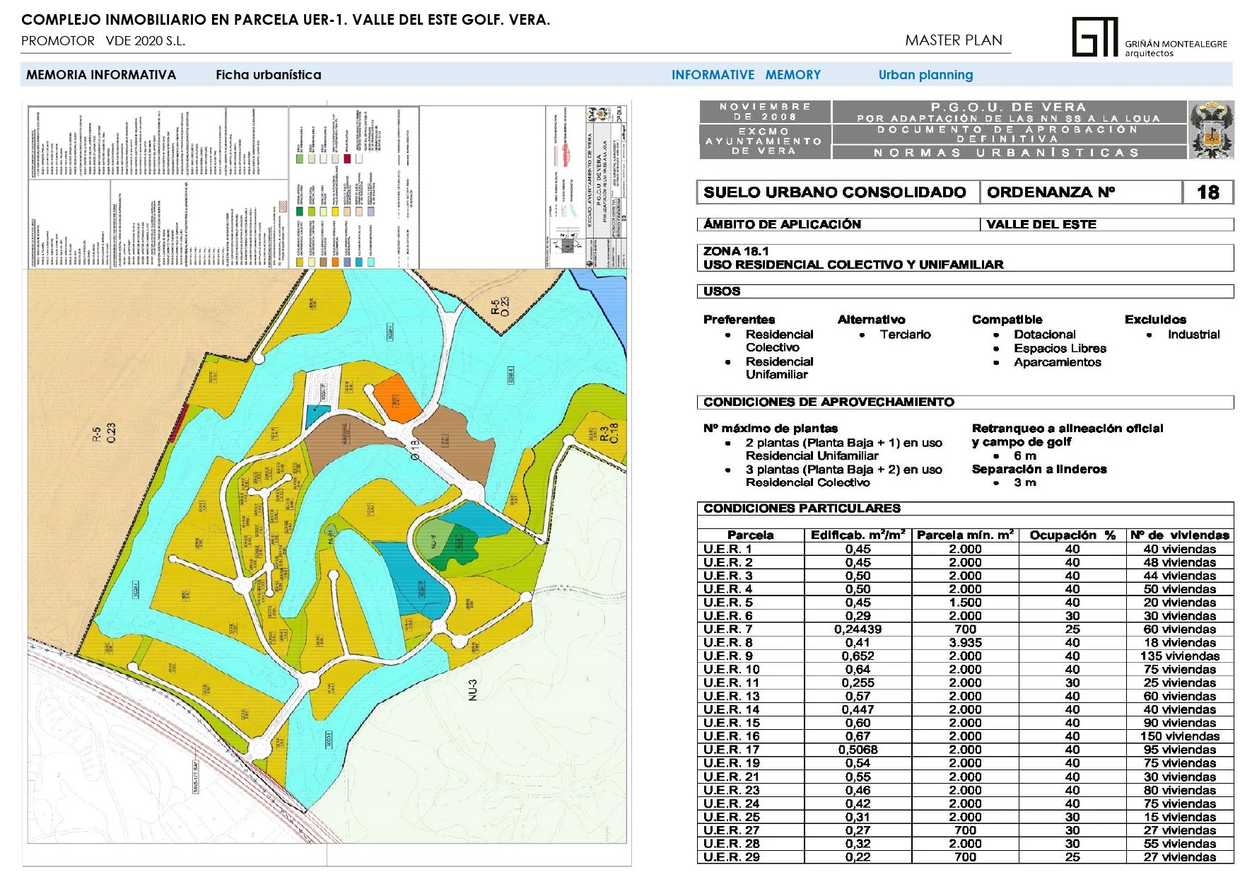Click the '0,24439' edificability for U.E.R. 7

pyautogui.click(x=858, y=629)
